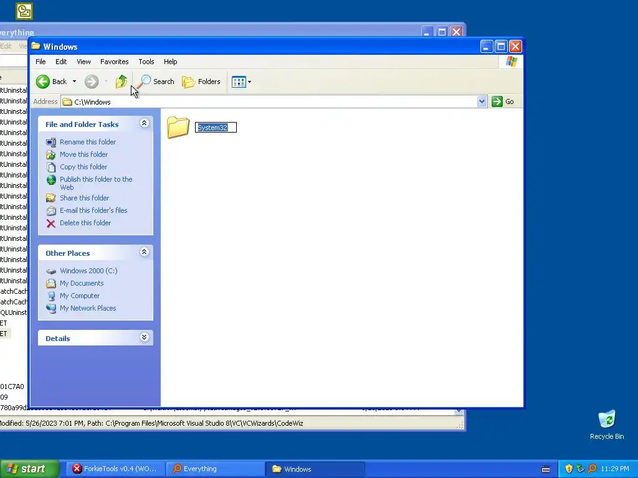Open the View menu
The height and width of the screenshot is (478, 638).
(x=83, y=62)
